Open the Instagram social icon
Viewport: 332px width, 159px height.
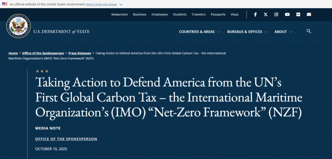coord(276,14)
